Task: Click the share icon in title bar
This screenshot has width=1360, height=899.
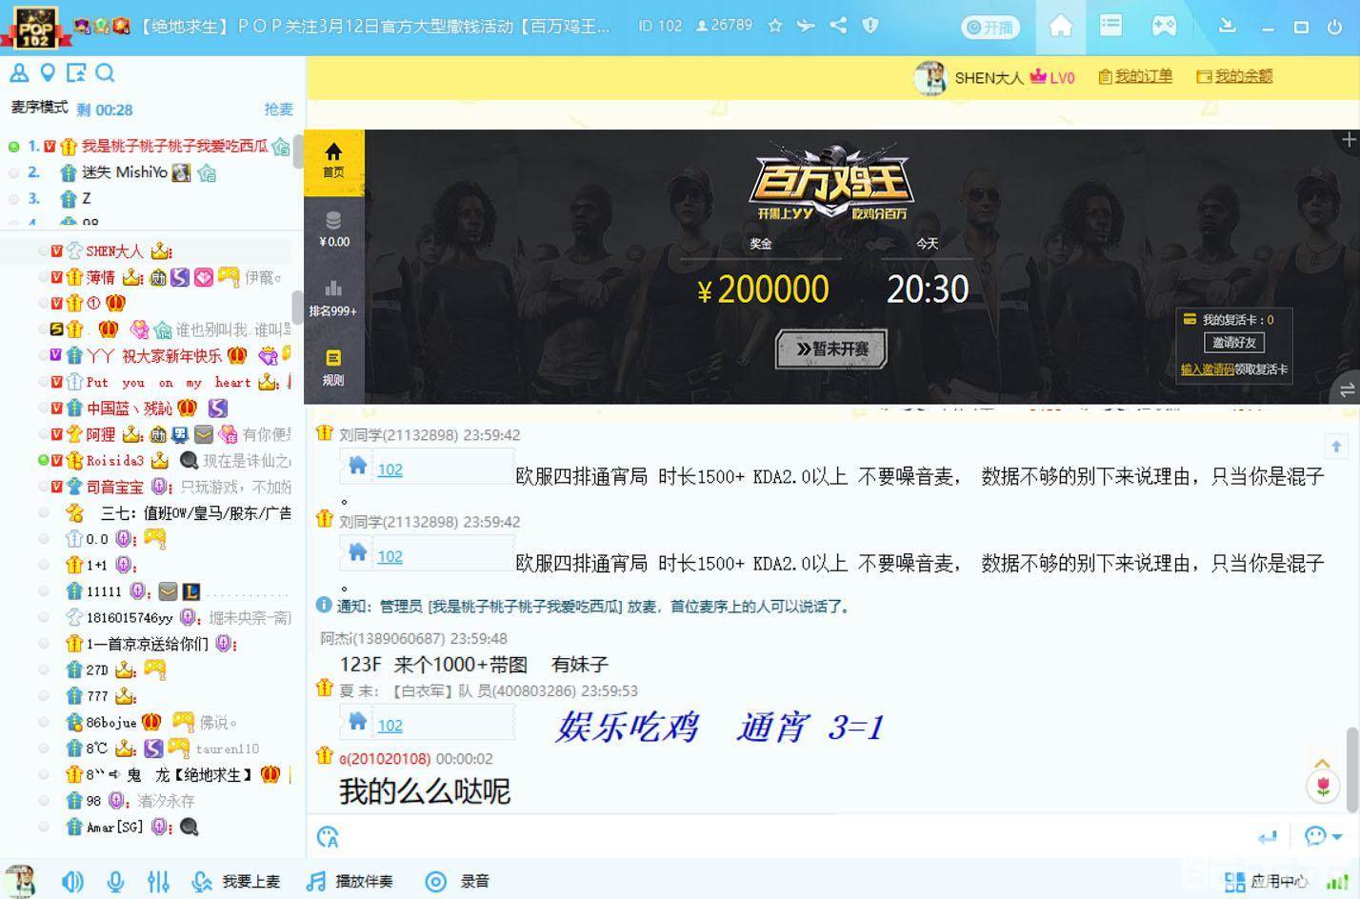Action: [838, 26]
